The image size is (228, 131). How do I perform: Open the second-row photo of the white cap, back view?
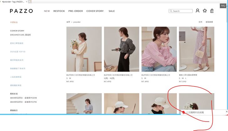pyautogui.click(x=122, y=103)
